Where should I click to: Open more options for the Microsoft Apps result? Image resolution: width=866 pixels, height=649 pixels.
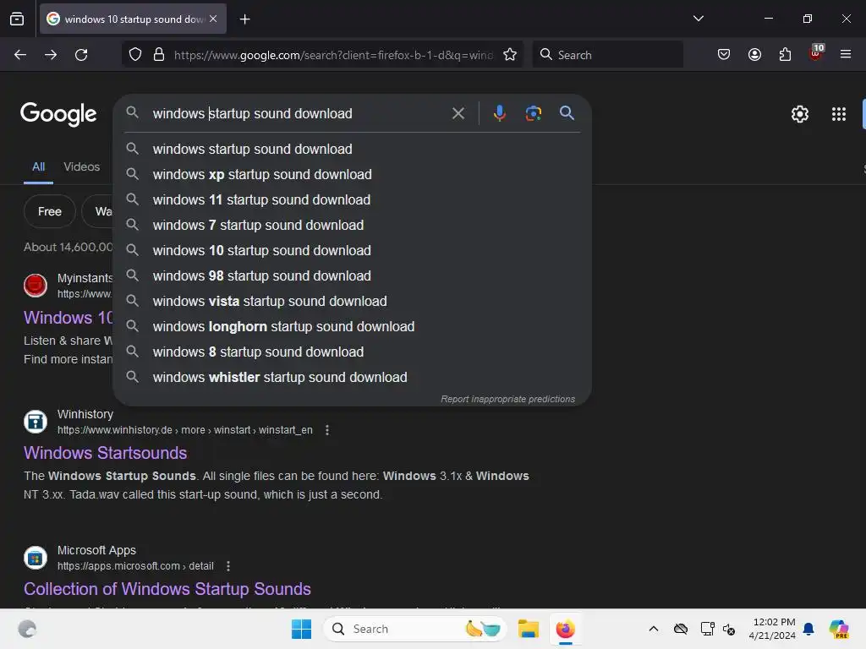coord(228,566)
